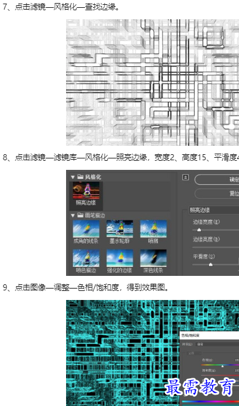Screen dimensions: 239x406
Task: Open the 照亮边缘 filter dropdown
Action: click(x=214, y=210)
